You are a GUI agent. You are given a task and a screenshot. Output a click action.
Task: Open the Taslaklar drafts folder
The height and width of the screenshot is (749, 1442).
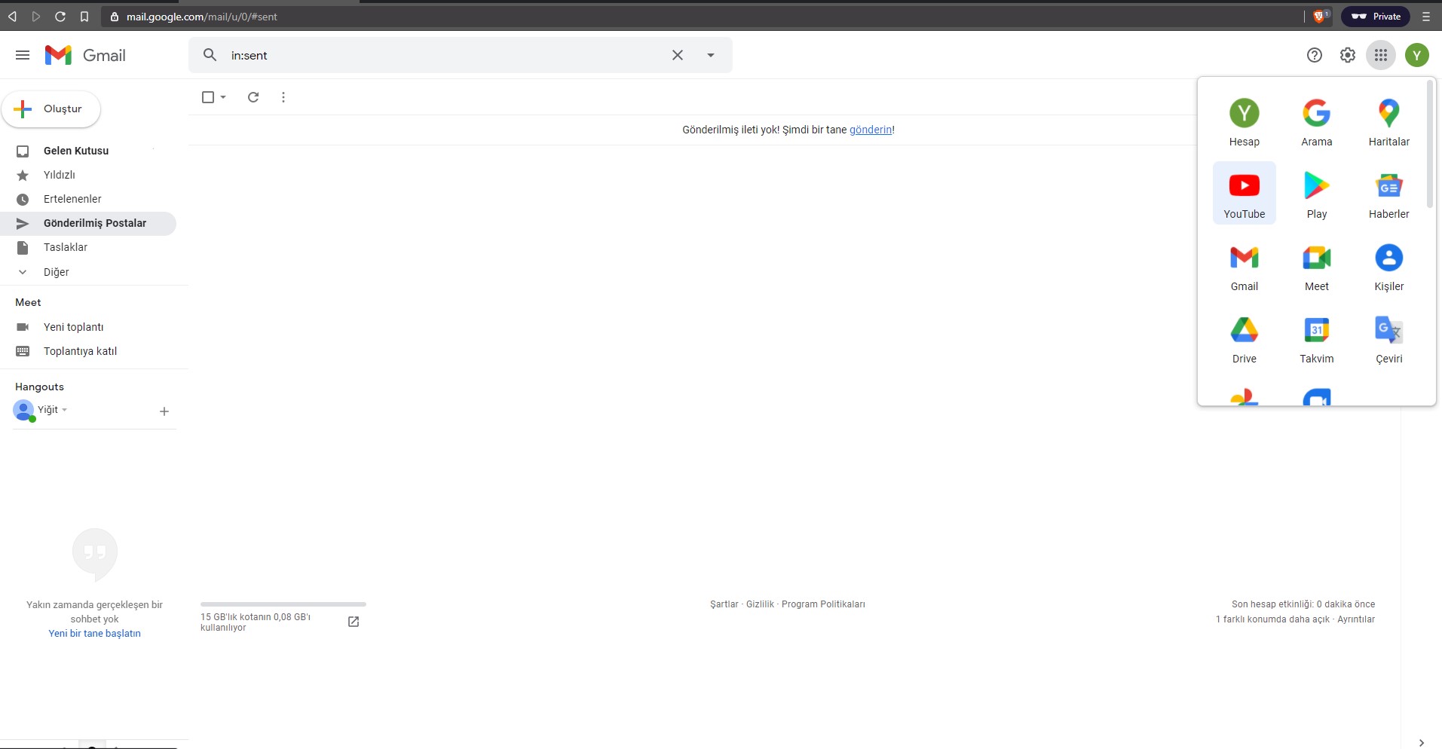pos(66,247)
